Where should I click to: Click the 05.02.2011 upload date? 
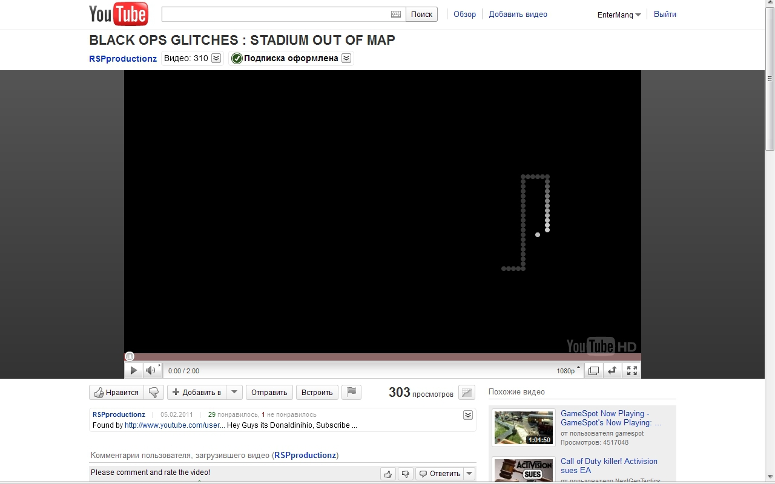177,415
